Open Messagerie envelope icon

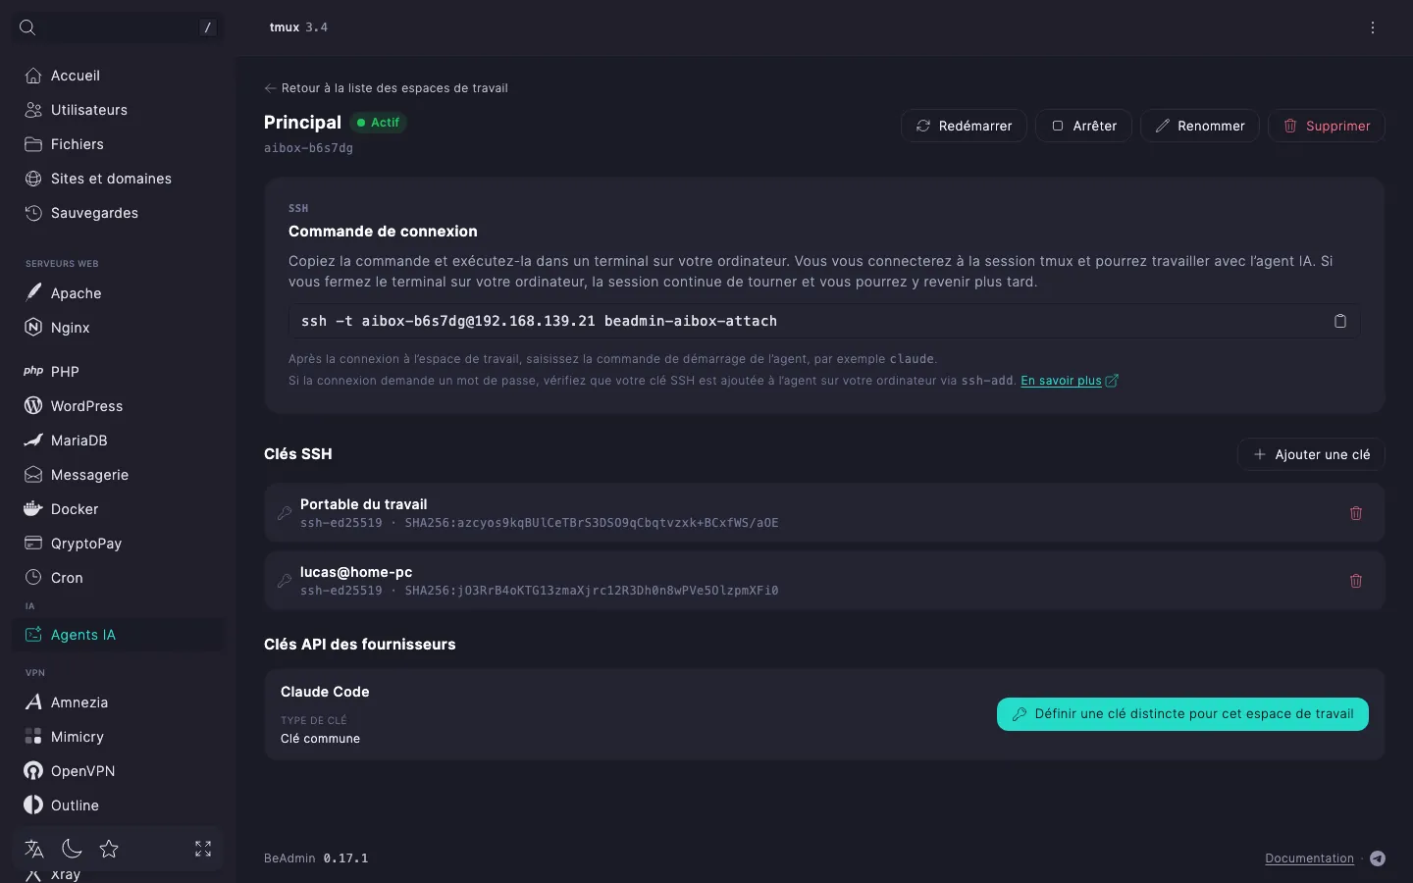(33, 474)
